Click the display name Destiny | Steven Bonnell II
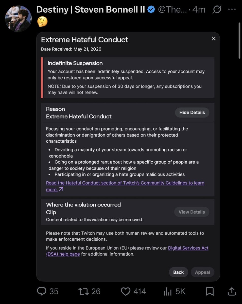The width and height of the screenshot is (242, 304). tap(91, 10)
